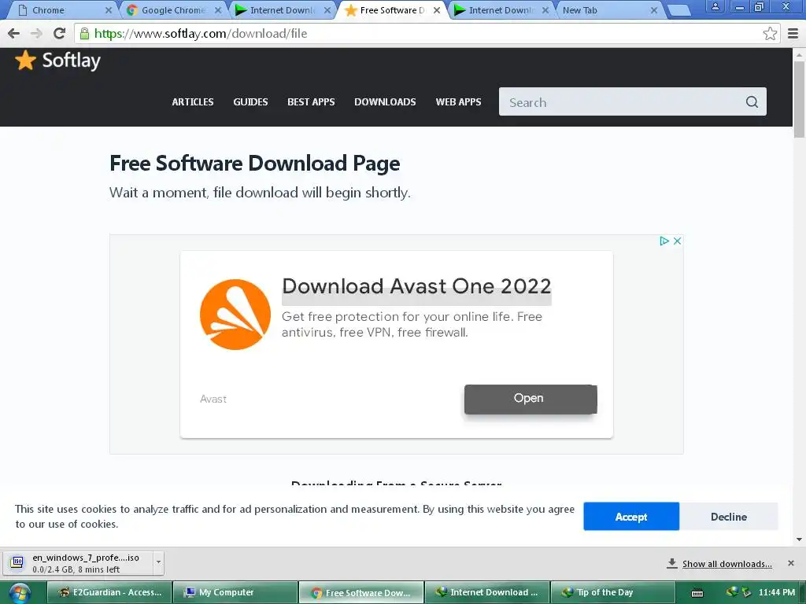Click the keyboard icon in system tray
Viewport: 806px width, 604px height.
pos(697,593)
